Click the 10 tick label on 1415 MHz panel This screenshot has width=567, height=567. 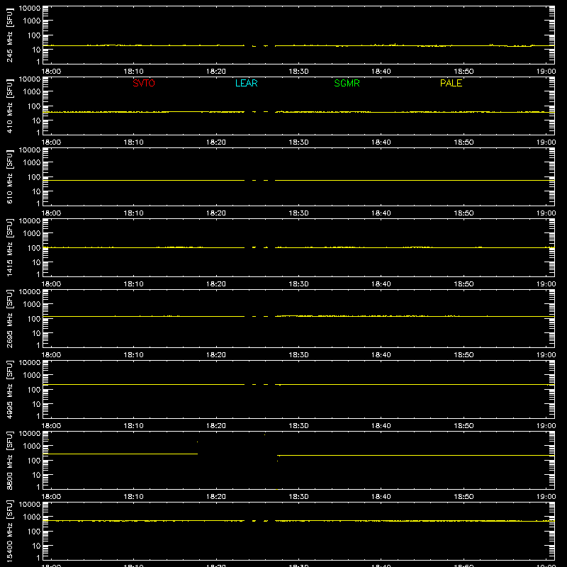click(36, 262)
